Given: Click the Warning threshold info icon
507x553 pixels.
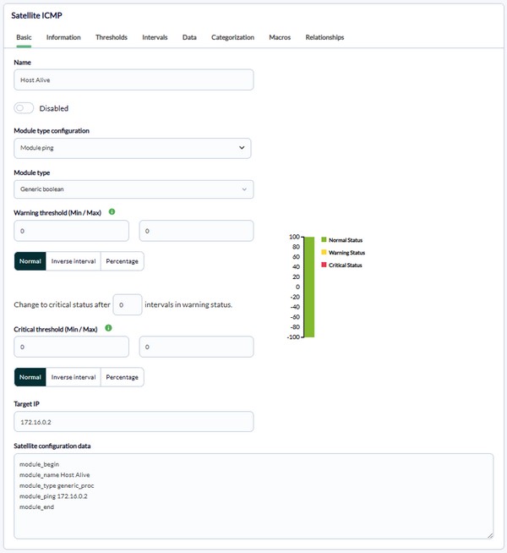Looking at the screenshot, I should [112, 212].
